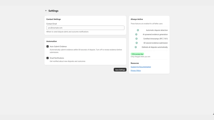Click the Settings page heading
The width and height of the screenshot is (214, 120).
point(53,11)
